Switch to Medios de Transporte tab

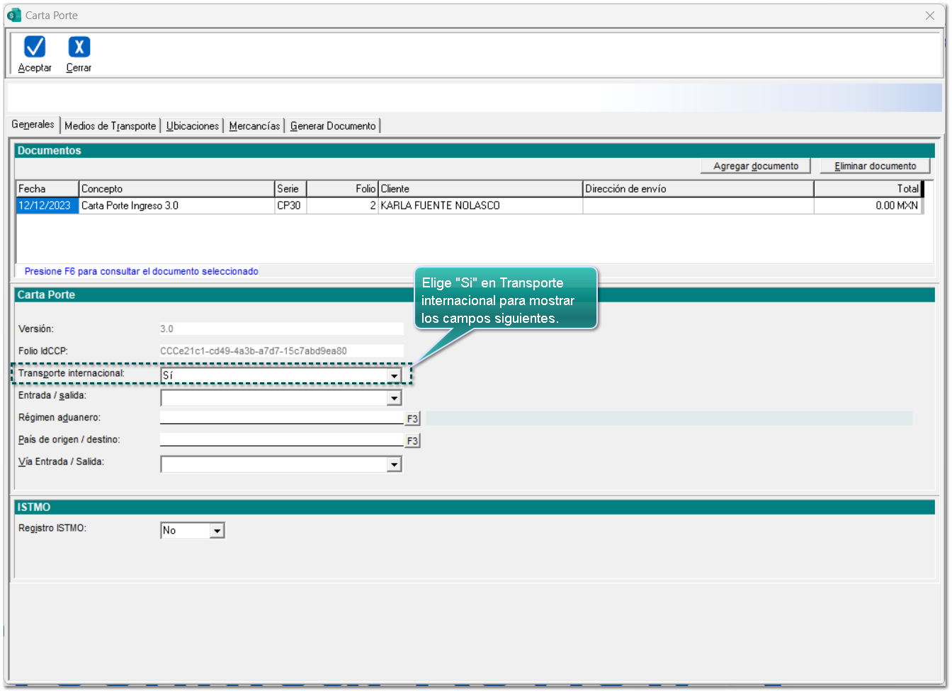[x=110, y=126]
